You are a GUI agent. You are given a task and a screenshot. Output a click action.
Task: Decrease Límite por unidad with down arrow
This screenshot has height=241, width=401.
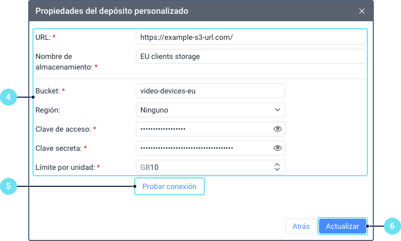[x=277, y=169]
